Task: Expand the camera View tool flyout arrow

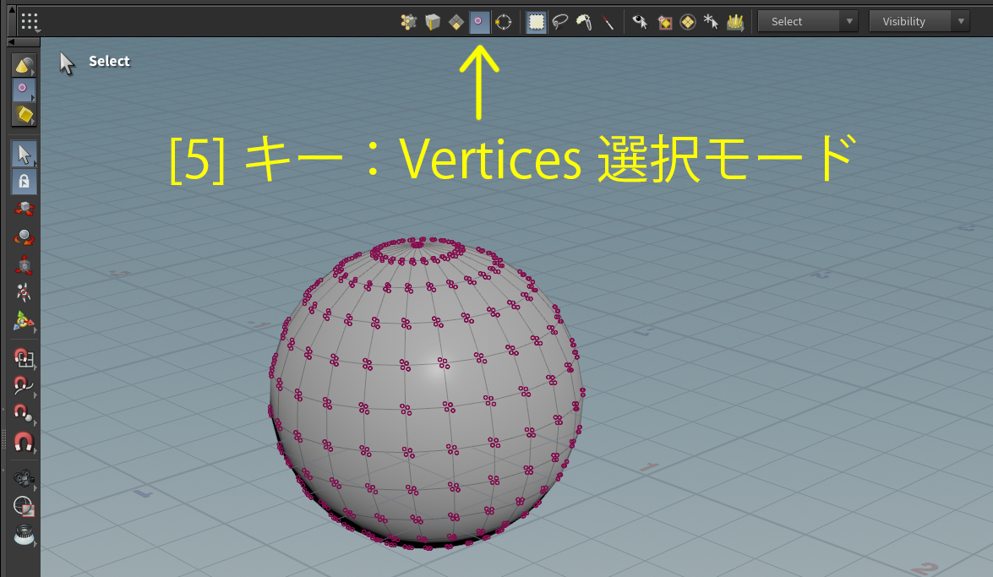Action: coord(35,487)
